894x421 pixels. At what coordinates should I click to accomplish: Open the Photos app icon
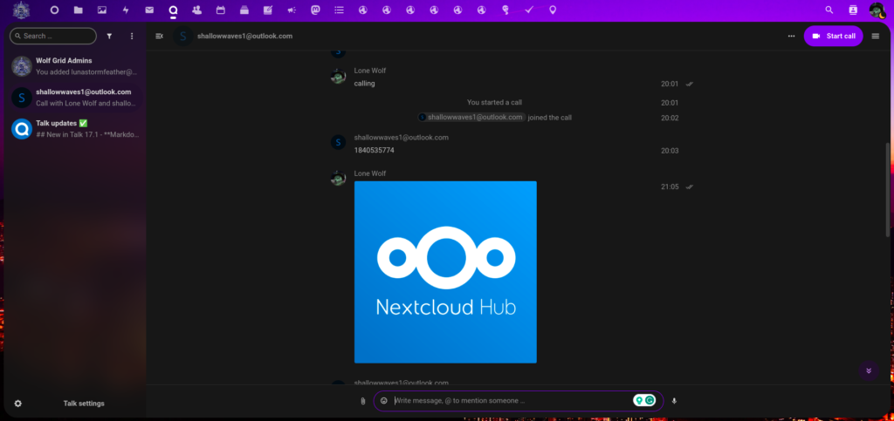pos(102,10)
